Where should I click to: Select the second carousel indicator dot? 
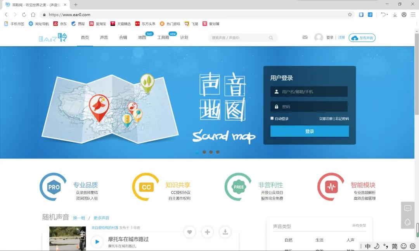(x=204, y=152)
